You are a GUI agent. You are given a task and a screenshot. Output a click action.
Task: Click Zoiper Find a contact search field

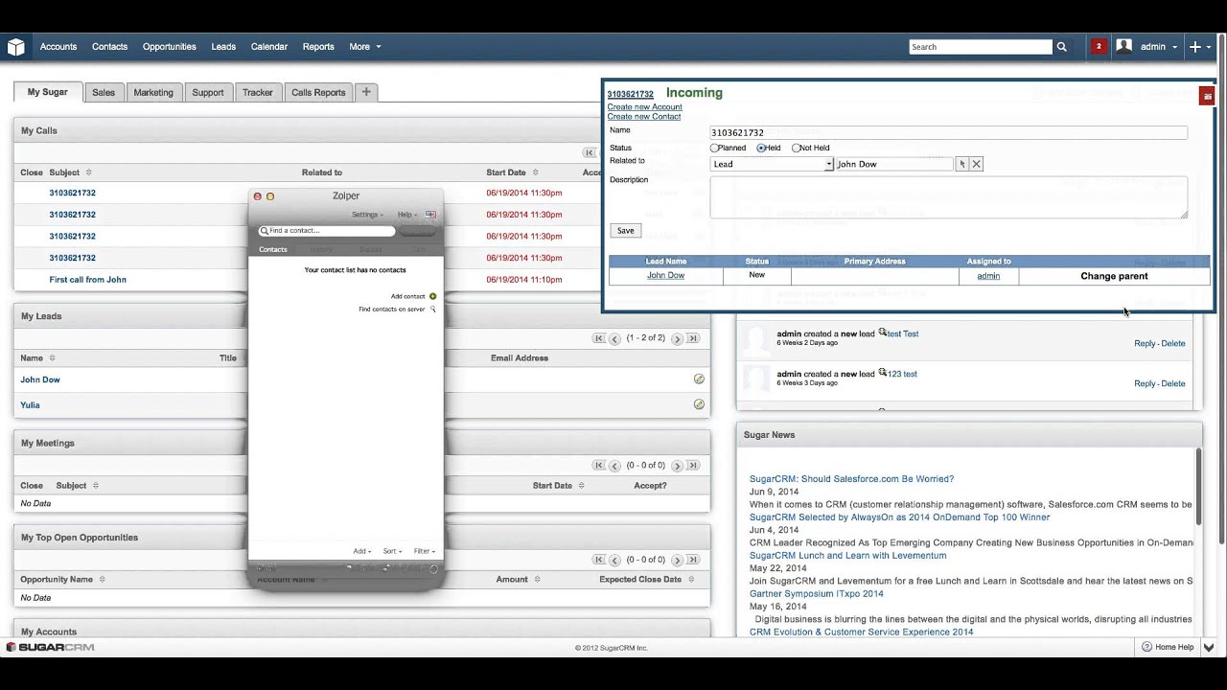[327, 231]
